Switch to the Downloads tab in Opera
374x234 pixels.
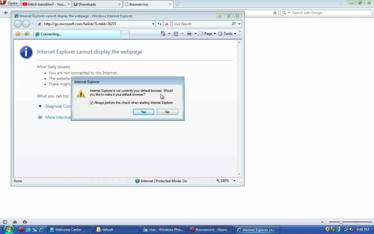(97, 4)
